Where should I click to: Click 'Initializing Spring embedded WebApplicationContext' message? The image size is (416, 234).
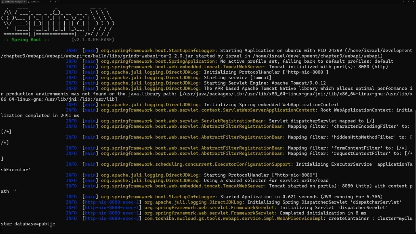(272, 105)
